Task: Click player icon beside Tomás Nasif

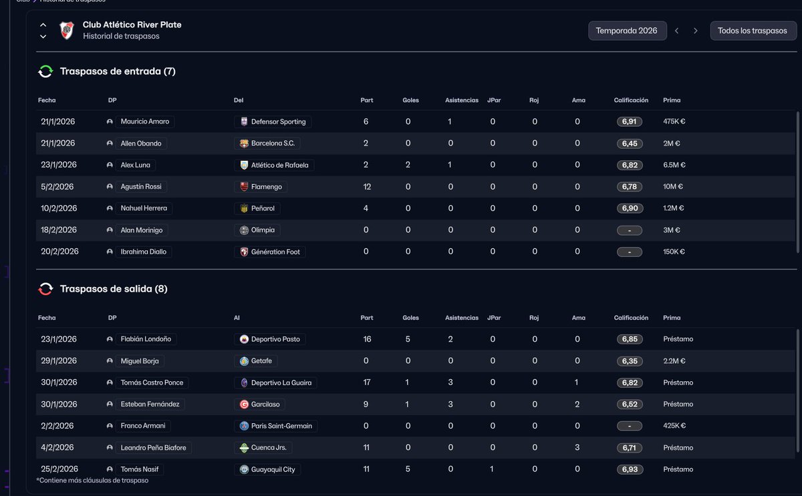Action: (x=110, y=469)
